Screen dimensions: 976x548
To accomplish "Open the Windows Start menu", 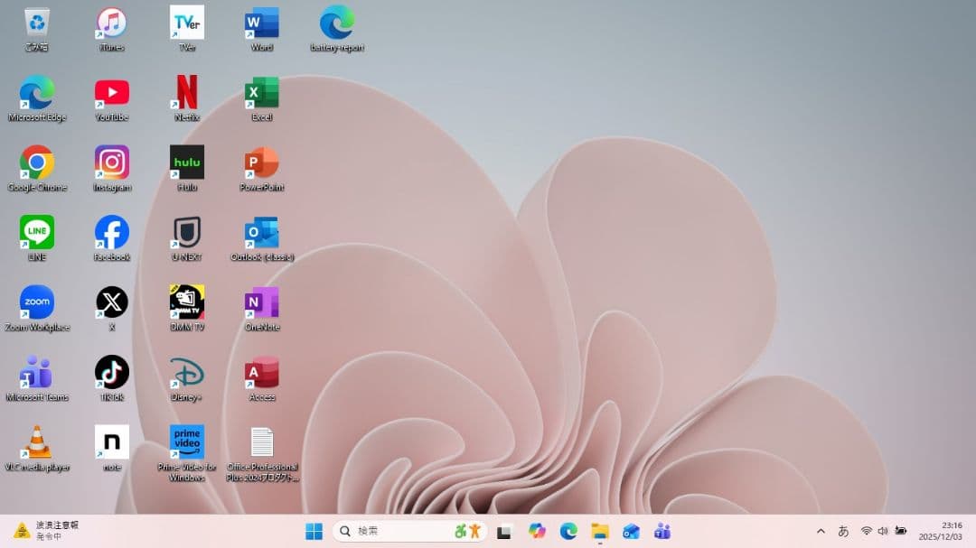I will pyautogui.click(x=314, y=531).
